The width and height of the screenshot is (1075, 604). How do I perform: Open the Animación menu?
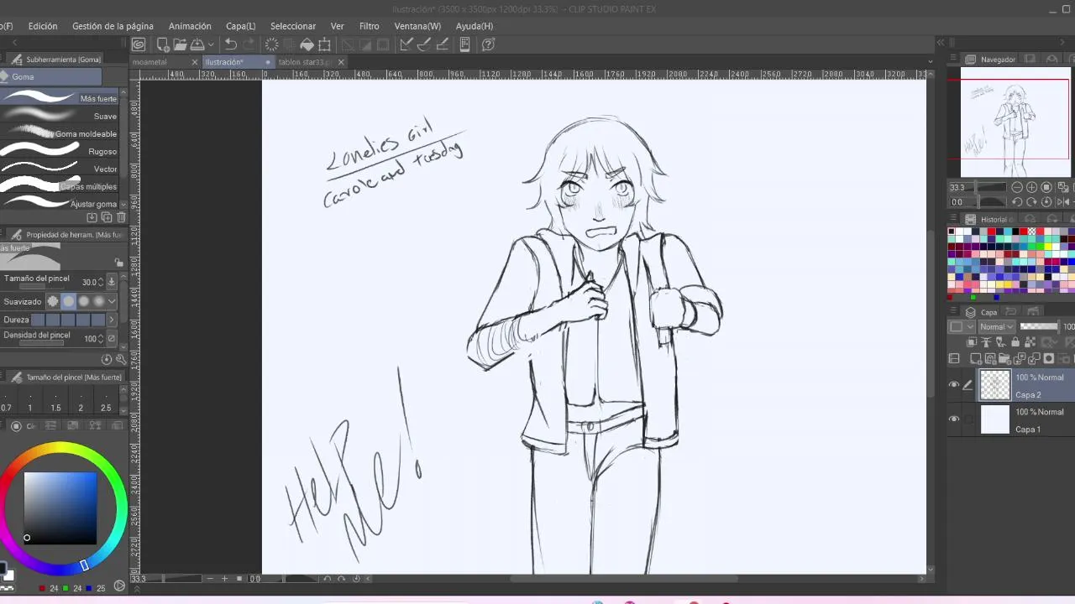click(190, 26)
